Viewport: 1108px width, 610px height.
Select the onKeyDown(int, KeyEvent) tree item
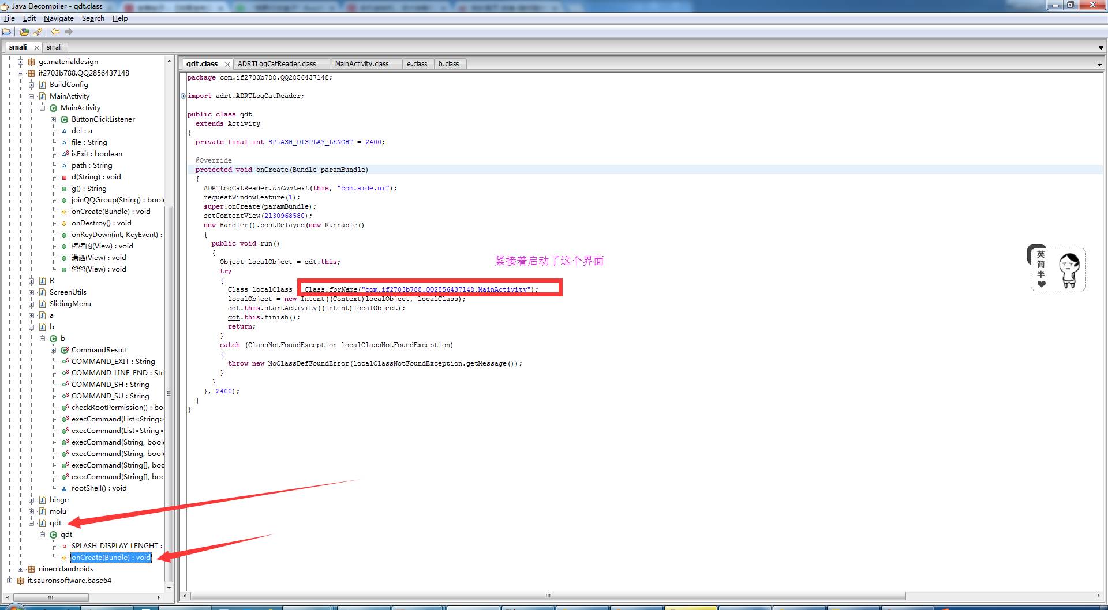pos(117,235)
